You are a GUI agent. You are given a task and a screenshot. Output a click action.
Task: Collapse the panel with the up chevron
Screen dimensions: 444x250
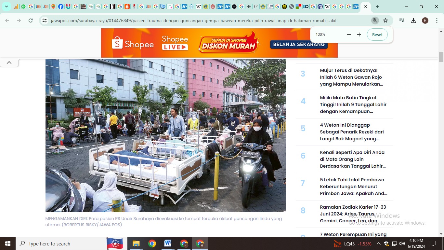tap(9, 62)
